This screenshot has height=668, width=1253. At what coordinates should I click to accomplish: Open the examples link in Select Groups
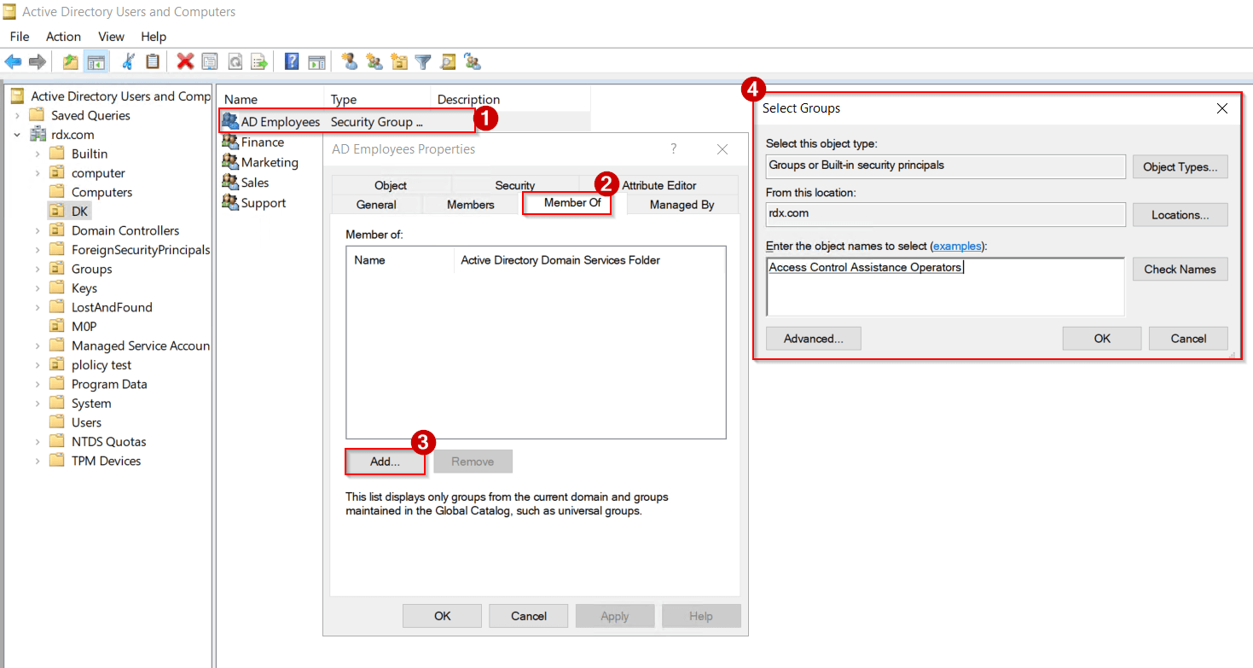tap(956, 246)
